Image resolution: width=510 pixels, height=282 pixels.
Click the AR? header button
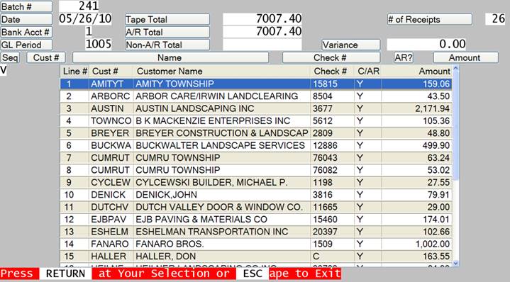point(404,57)
